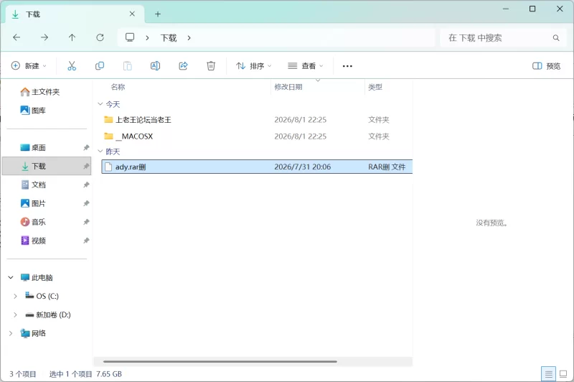Screen dimensions: 574x382
Task: Click _MACOSX date 2026/8/1 22:25
Action: click(301, 136)
